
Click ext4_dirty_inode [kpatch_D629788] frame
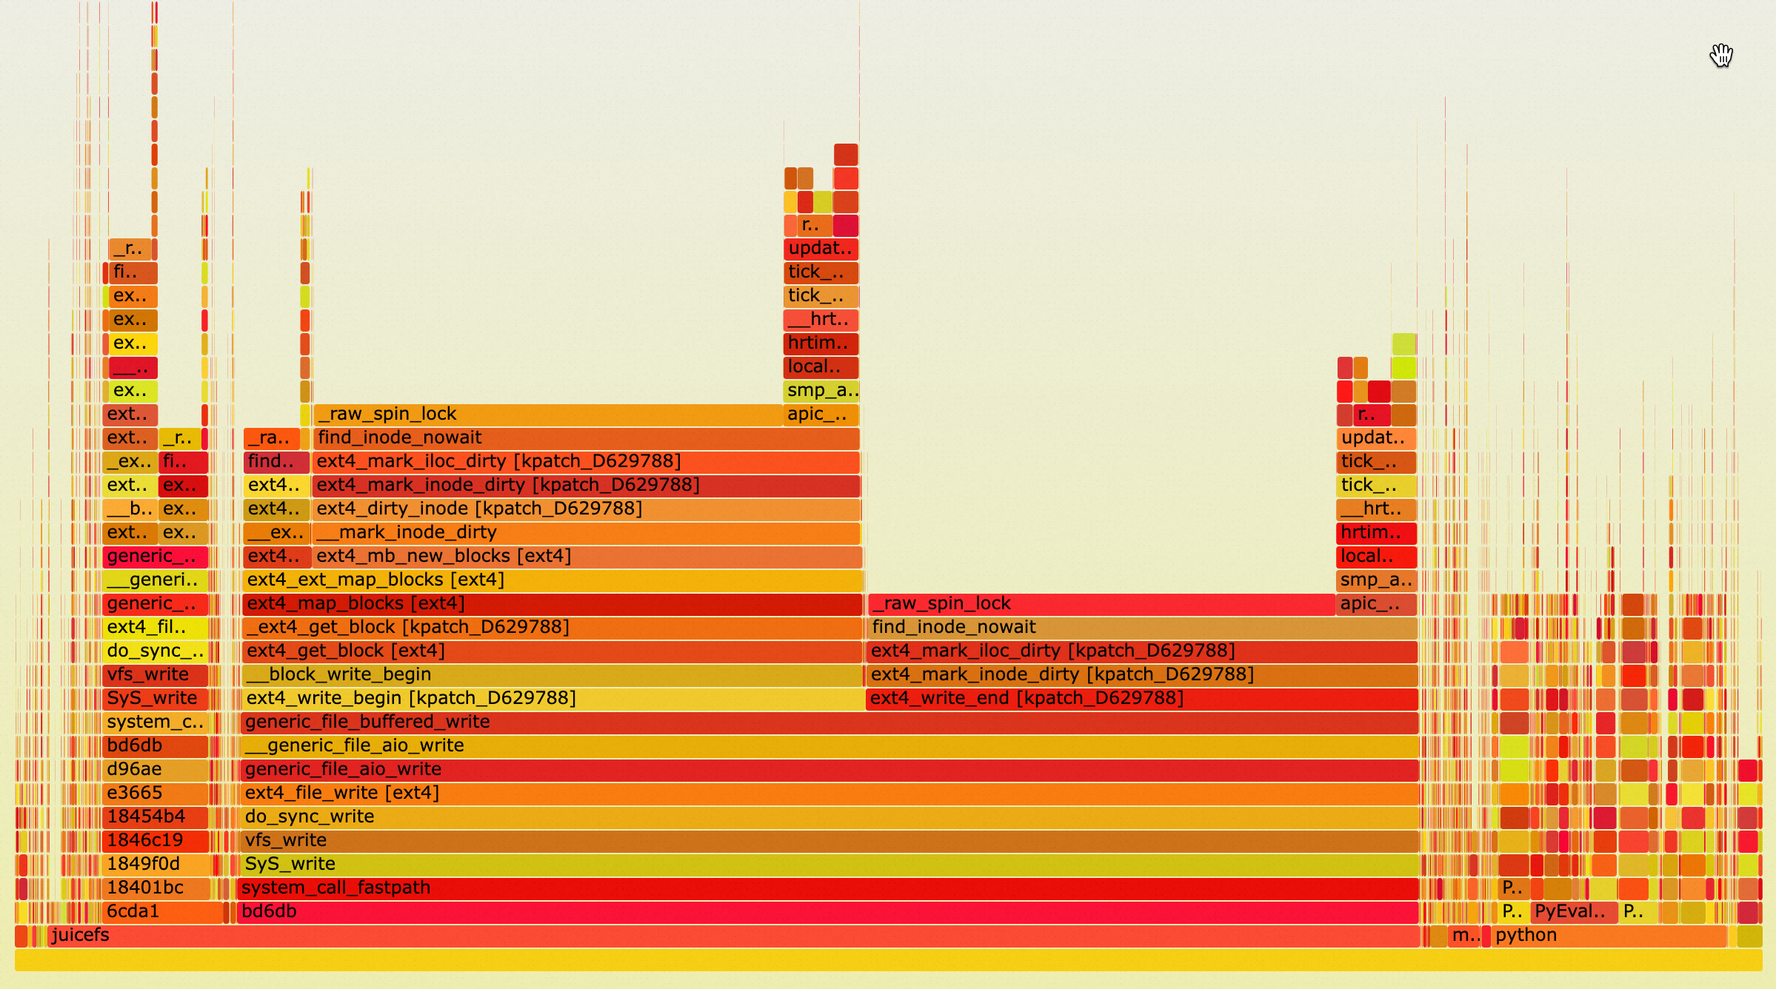[x=587, y=509]
